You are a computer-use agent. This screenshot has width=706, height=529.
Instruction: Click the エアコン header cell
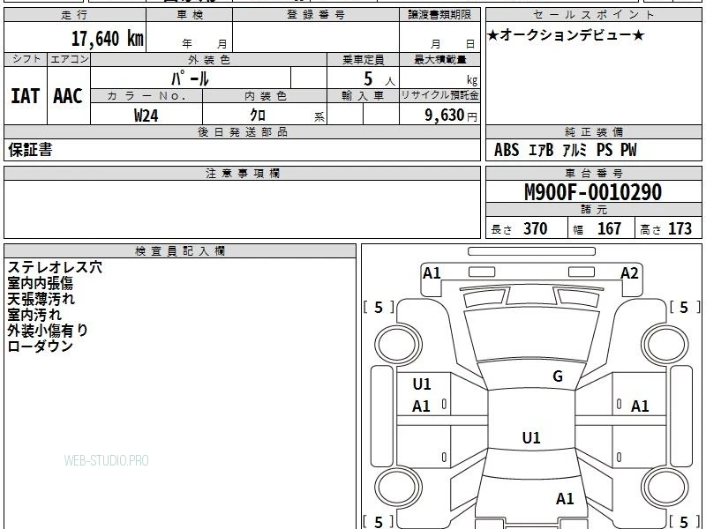click(x=69, y=59)
